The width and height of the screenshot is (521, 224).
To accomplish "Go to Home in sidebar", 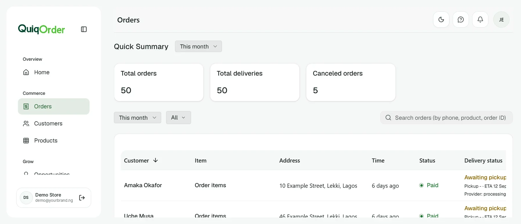I will point(54,72).
